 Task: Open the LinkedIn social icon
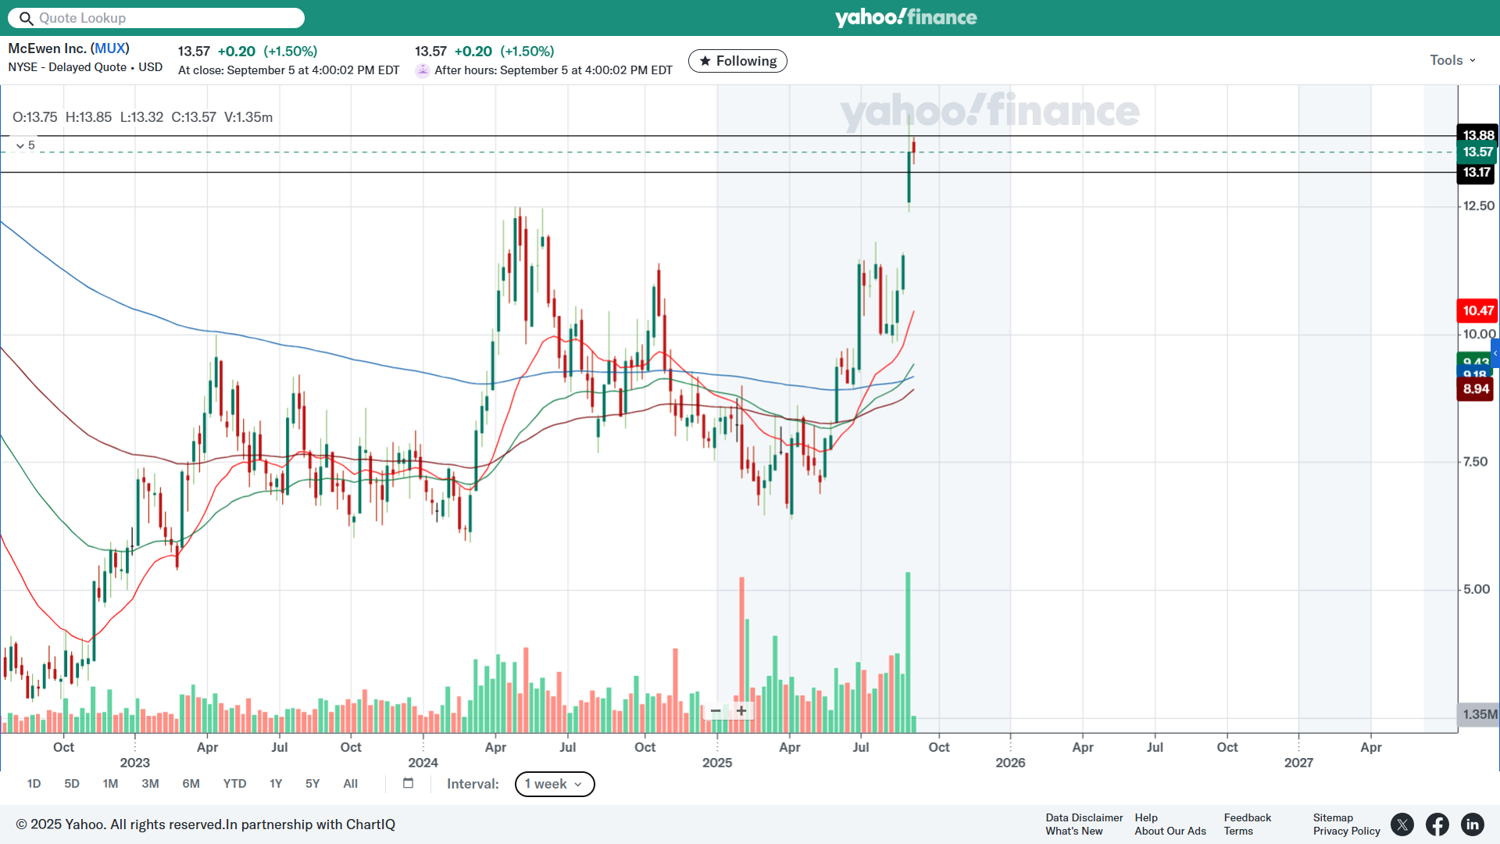click(1473, 824)
